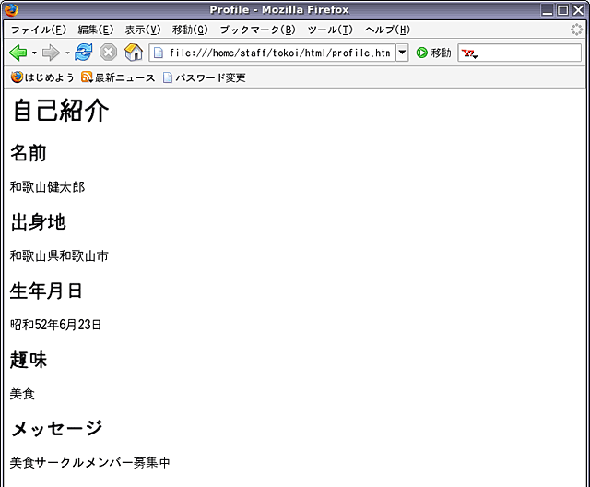Click the throbber activity icon beside the menu bar
The height and width of the screenshot is (487, 590).
(x=576, y=30)
